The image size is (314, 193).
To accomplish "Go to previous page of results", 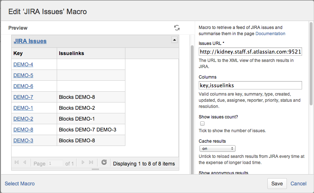I will tap(25, 163).
